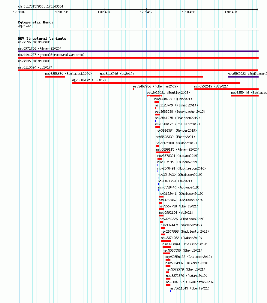Viewport: 267px width, 303px height.
Task: Click nsv5567738 (Ebert2021) label
Action: (178, 206)
